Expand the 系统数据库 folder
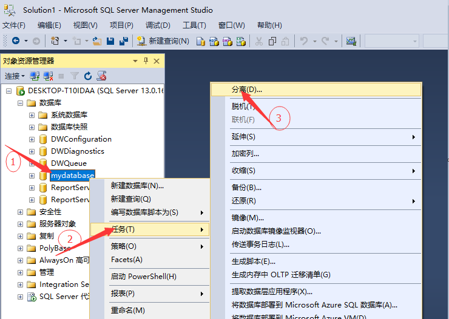The width and height of the screenshot is (449, 319). tap(32, 115)
